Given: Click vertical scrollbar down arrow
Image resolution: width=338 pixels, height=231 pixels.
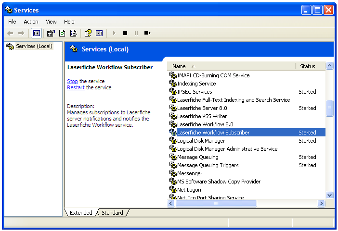Looking at the screenshot, I should coord(330,195).
